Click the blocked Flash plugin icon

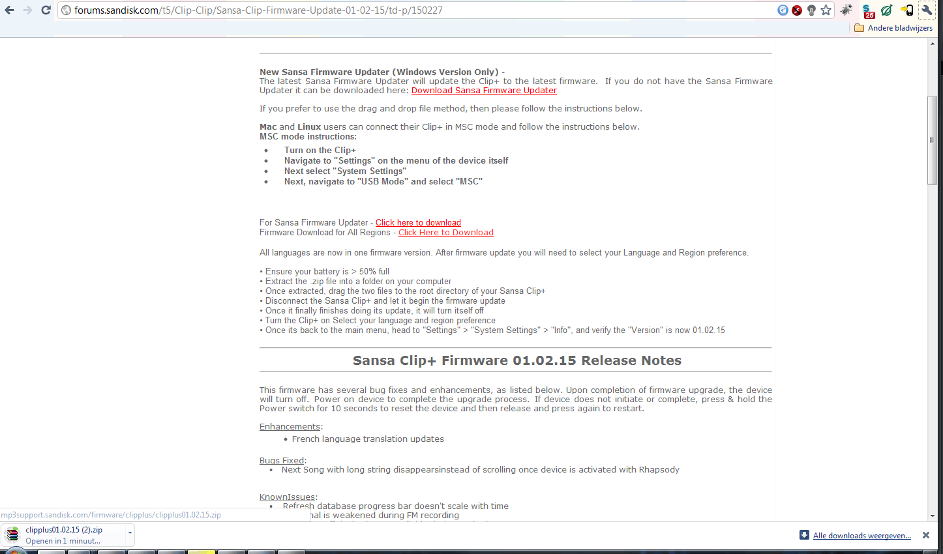(797, 10)
